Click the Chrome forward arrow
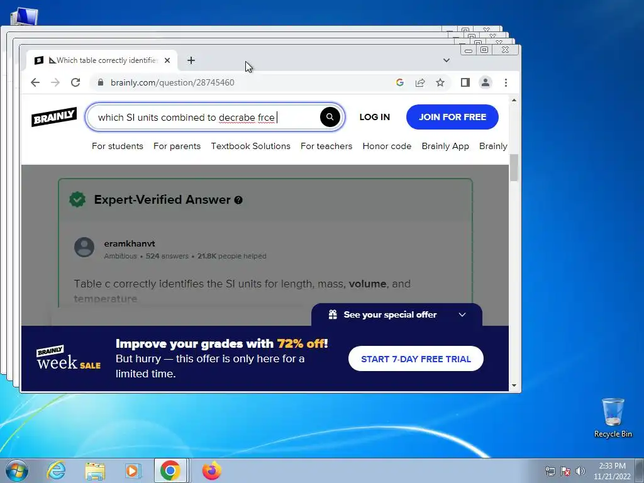 pos(55,82)
